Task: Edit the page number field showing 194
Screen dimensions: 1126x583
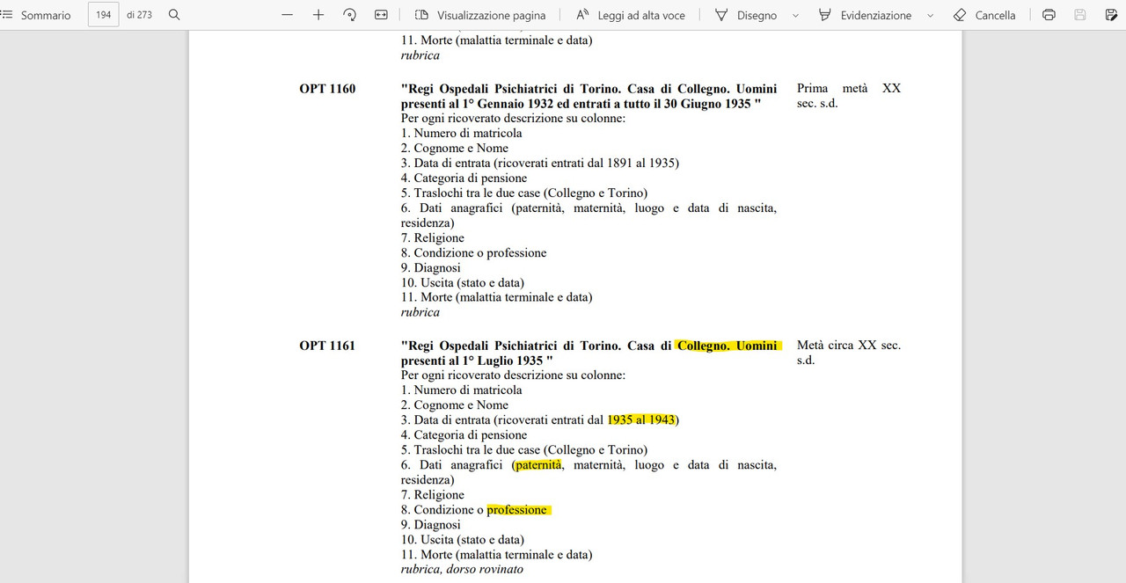Action: 103,15
